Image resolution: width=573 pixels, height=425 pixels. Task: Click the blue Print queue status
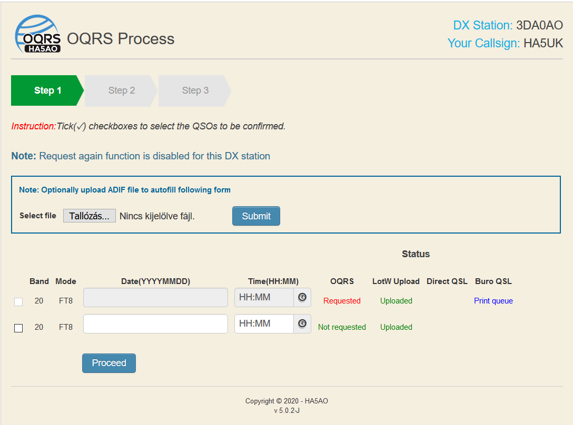493,301
